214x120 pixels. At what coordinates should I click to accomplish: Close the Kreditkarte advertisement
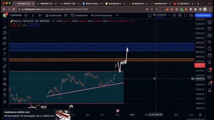click(x=69, y=112)
